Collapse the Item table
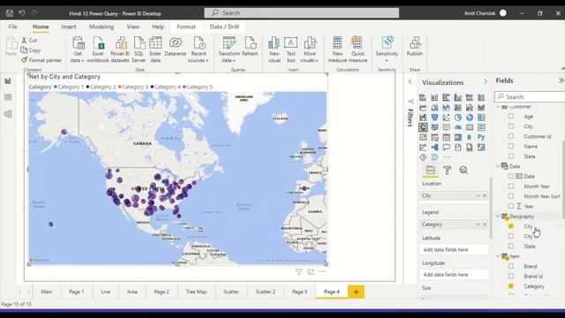 [x=498, y=256]
